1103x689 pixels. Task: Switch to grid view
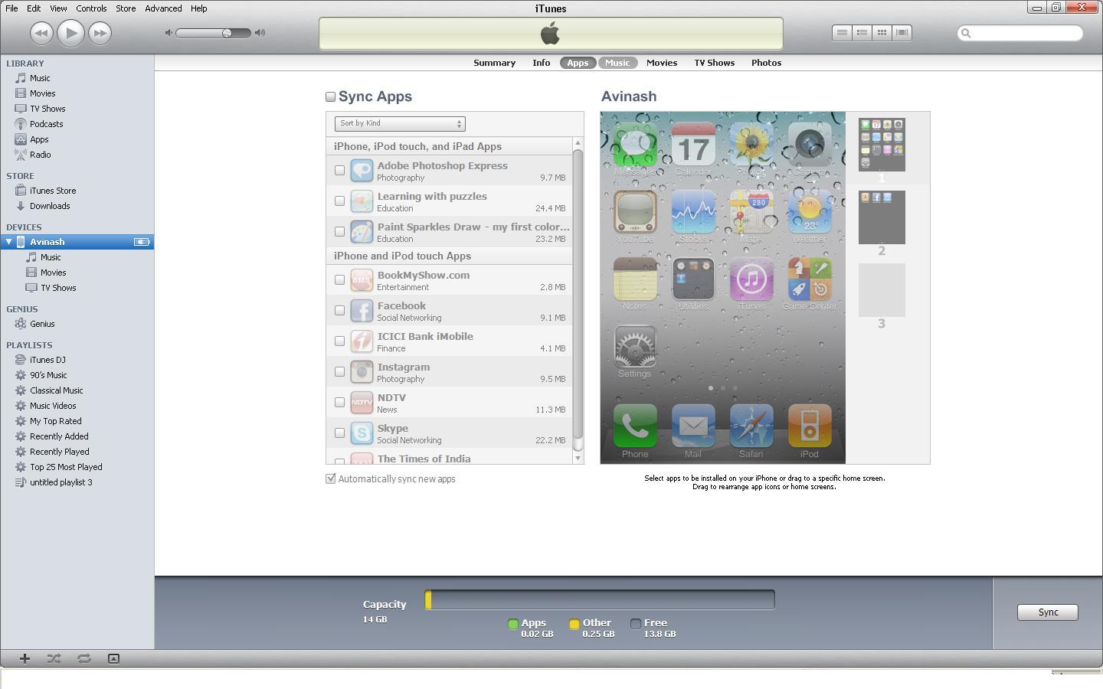(x=882, y=33)
